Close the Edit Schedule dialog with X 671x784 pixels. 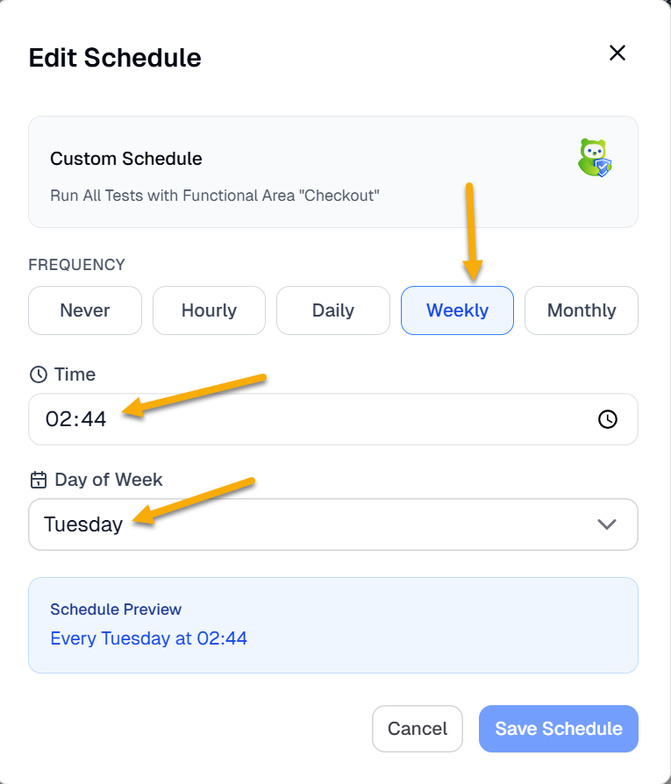[x=617, y=53]
